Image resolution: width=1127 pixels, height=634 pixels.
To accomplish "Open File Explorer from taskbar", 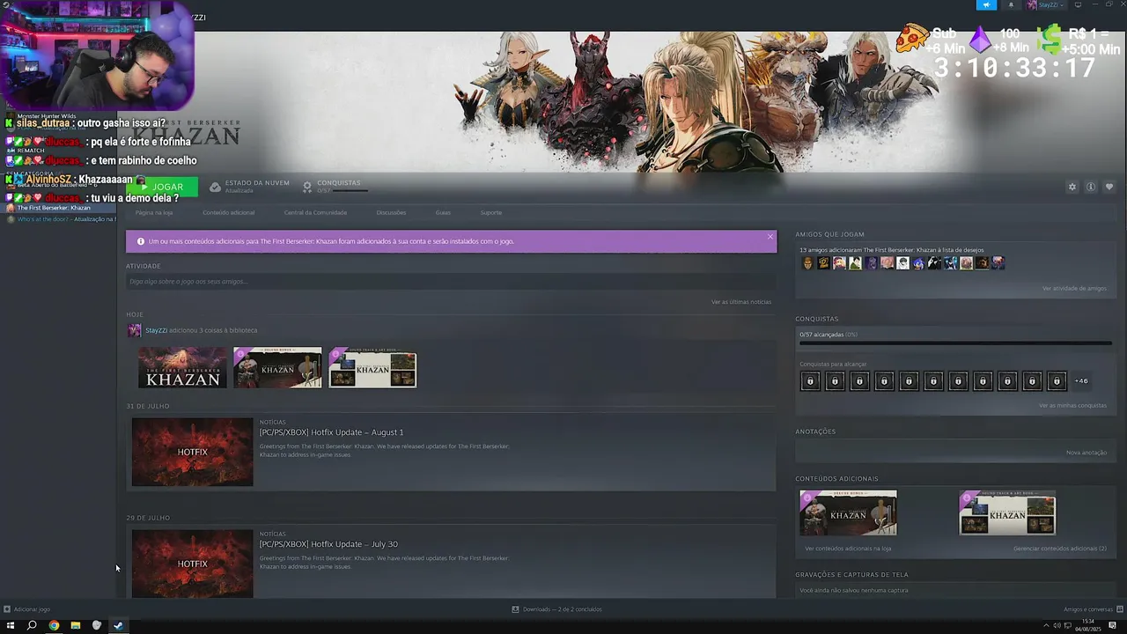I will pyautogui.click(x=75, y=625).
